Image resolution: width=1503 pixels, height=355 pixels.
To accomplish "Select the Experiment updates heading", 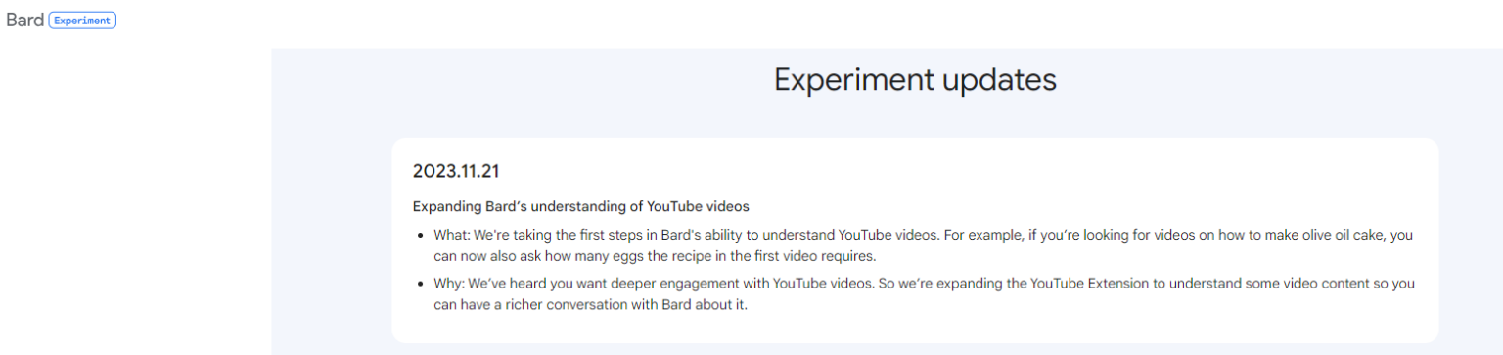I will point(915,80).
